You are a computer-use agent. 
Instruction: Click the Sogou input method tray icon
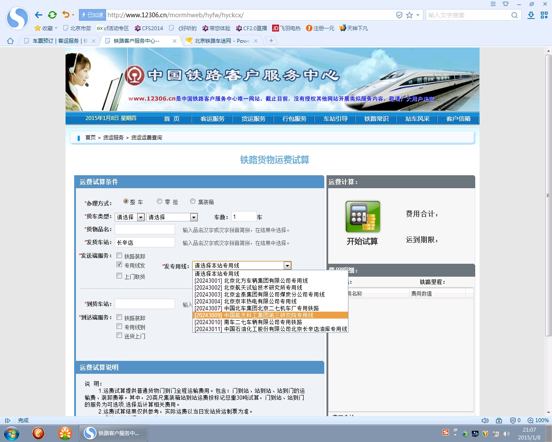[x=446, y=433]
